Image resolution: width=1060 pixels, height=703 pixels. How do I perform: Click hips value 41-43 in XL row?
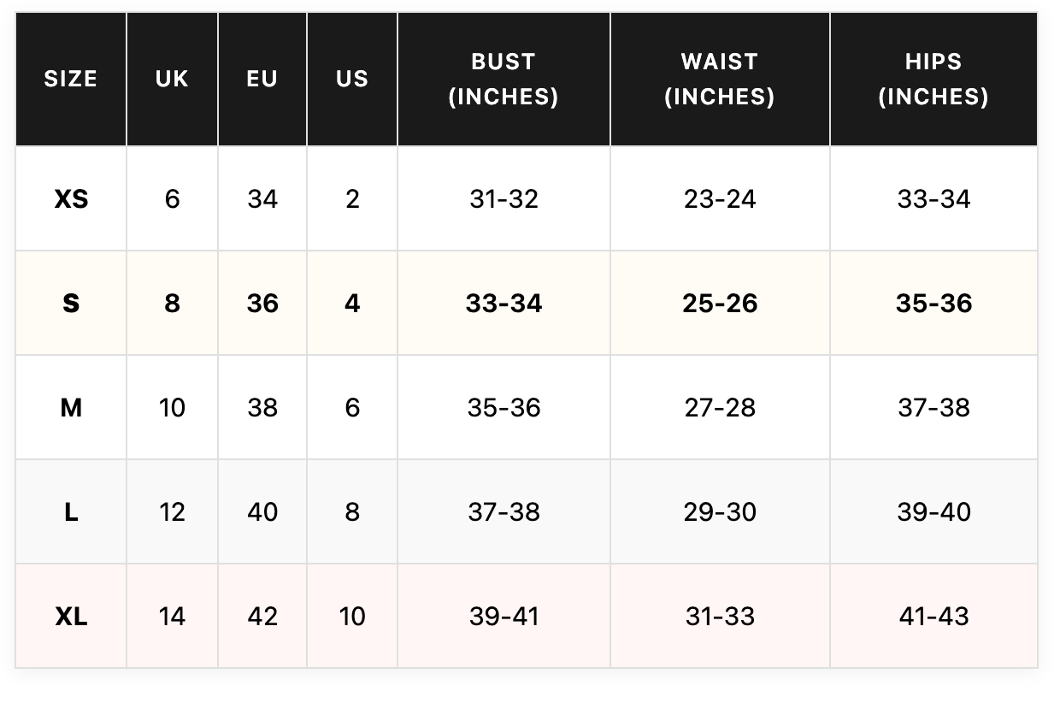tap(933, 617)
